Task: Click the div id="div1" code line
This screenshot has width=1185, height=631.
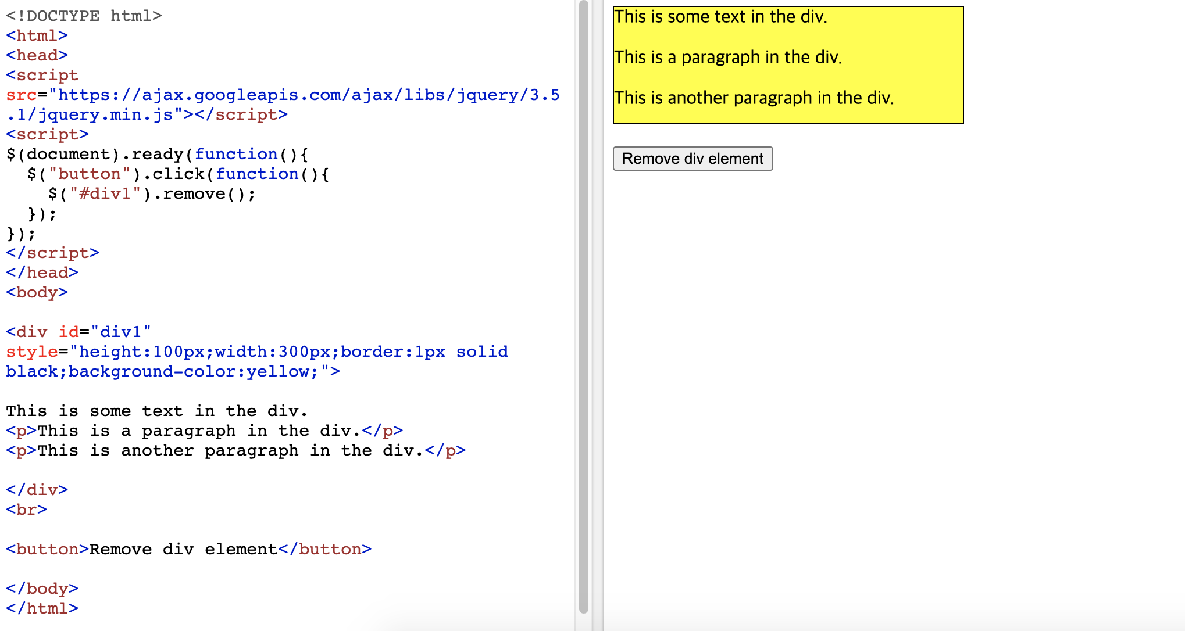Action: [x=78, y=332]
